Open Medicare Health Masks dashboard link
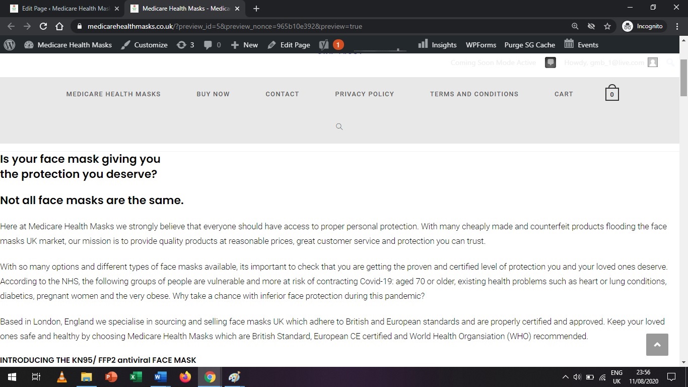This screenshot has height=387, width=688. [x=68, y=45]
